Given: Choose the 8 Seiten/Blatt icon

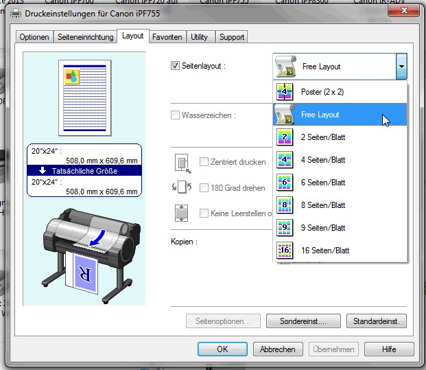Looking at the screenshot, I should (285, 205).
